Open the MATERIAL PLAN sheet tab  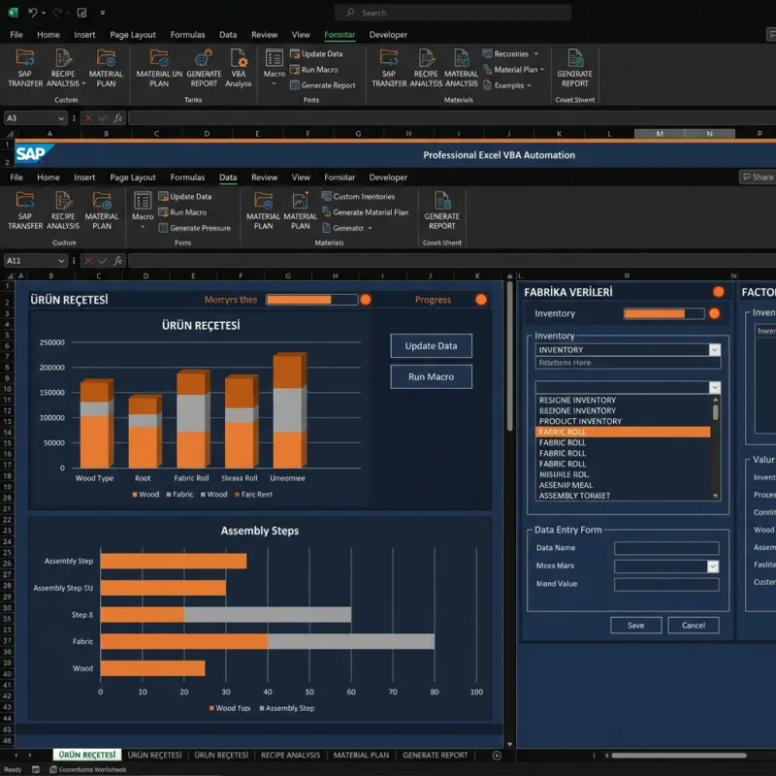coord(361,755)
